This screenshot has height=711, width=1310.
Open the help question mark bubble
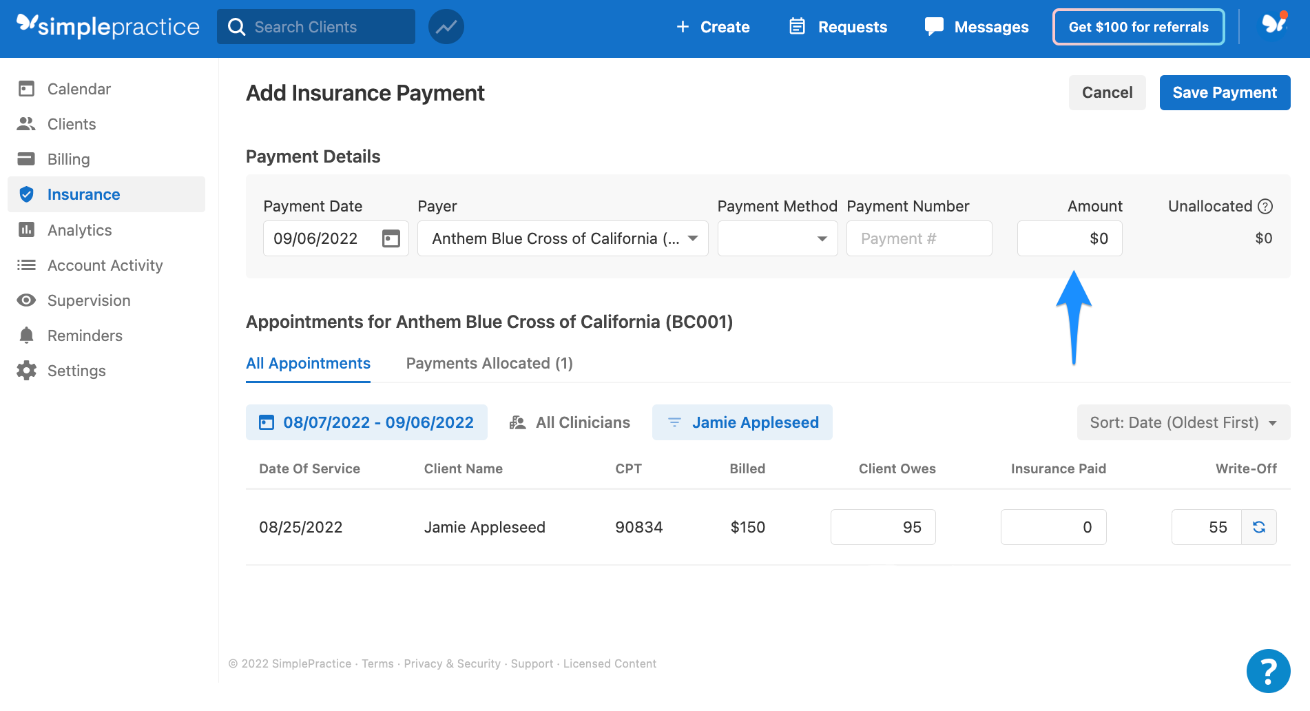click(x=1268, y=670)
